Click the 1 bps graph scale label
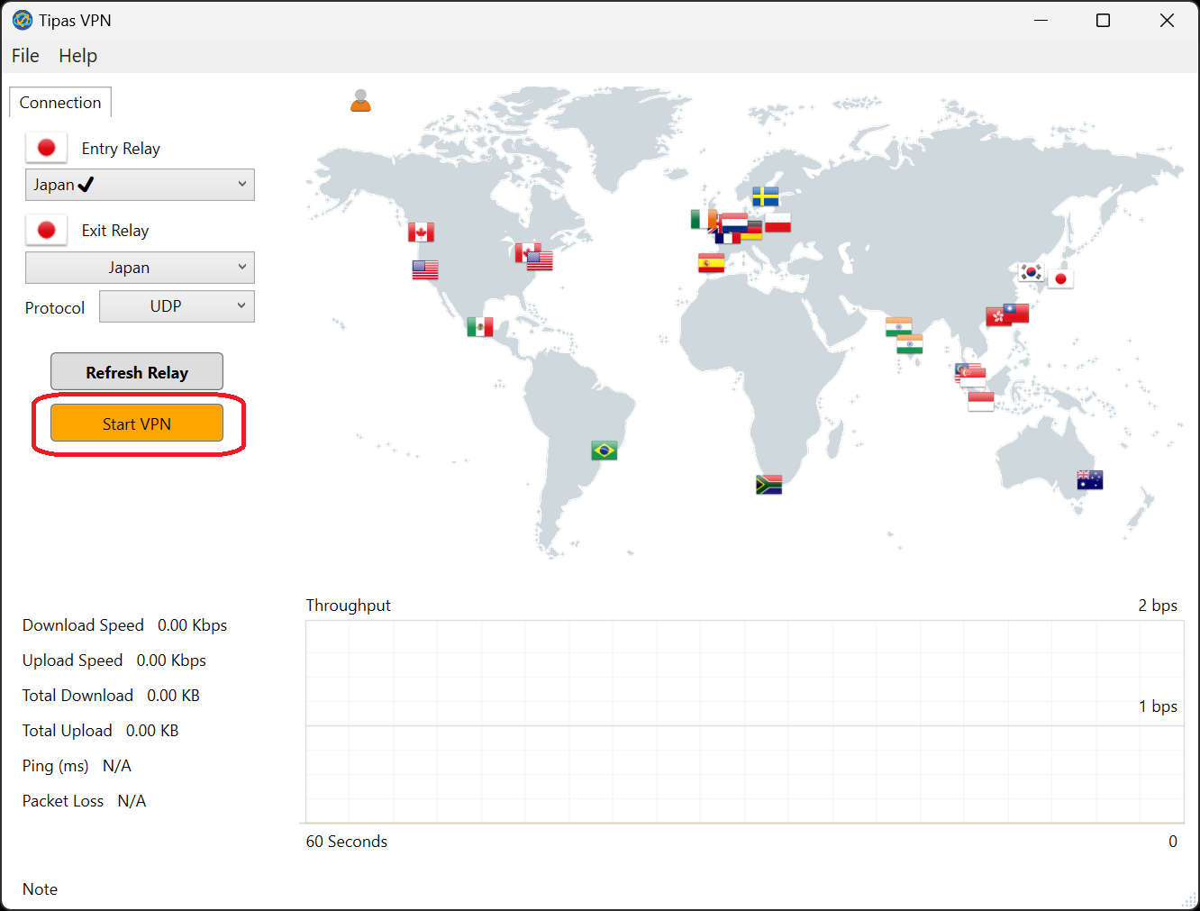1200x911 pixels. pos(1158,706)
